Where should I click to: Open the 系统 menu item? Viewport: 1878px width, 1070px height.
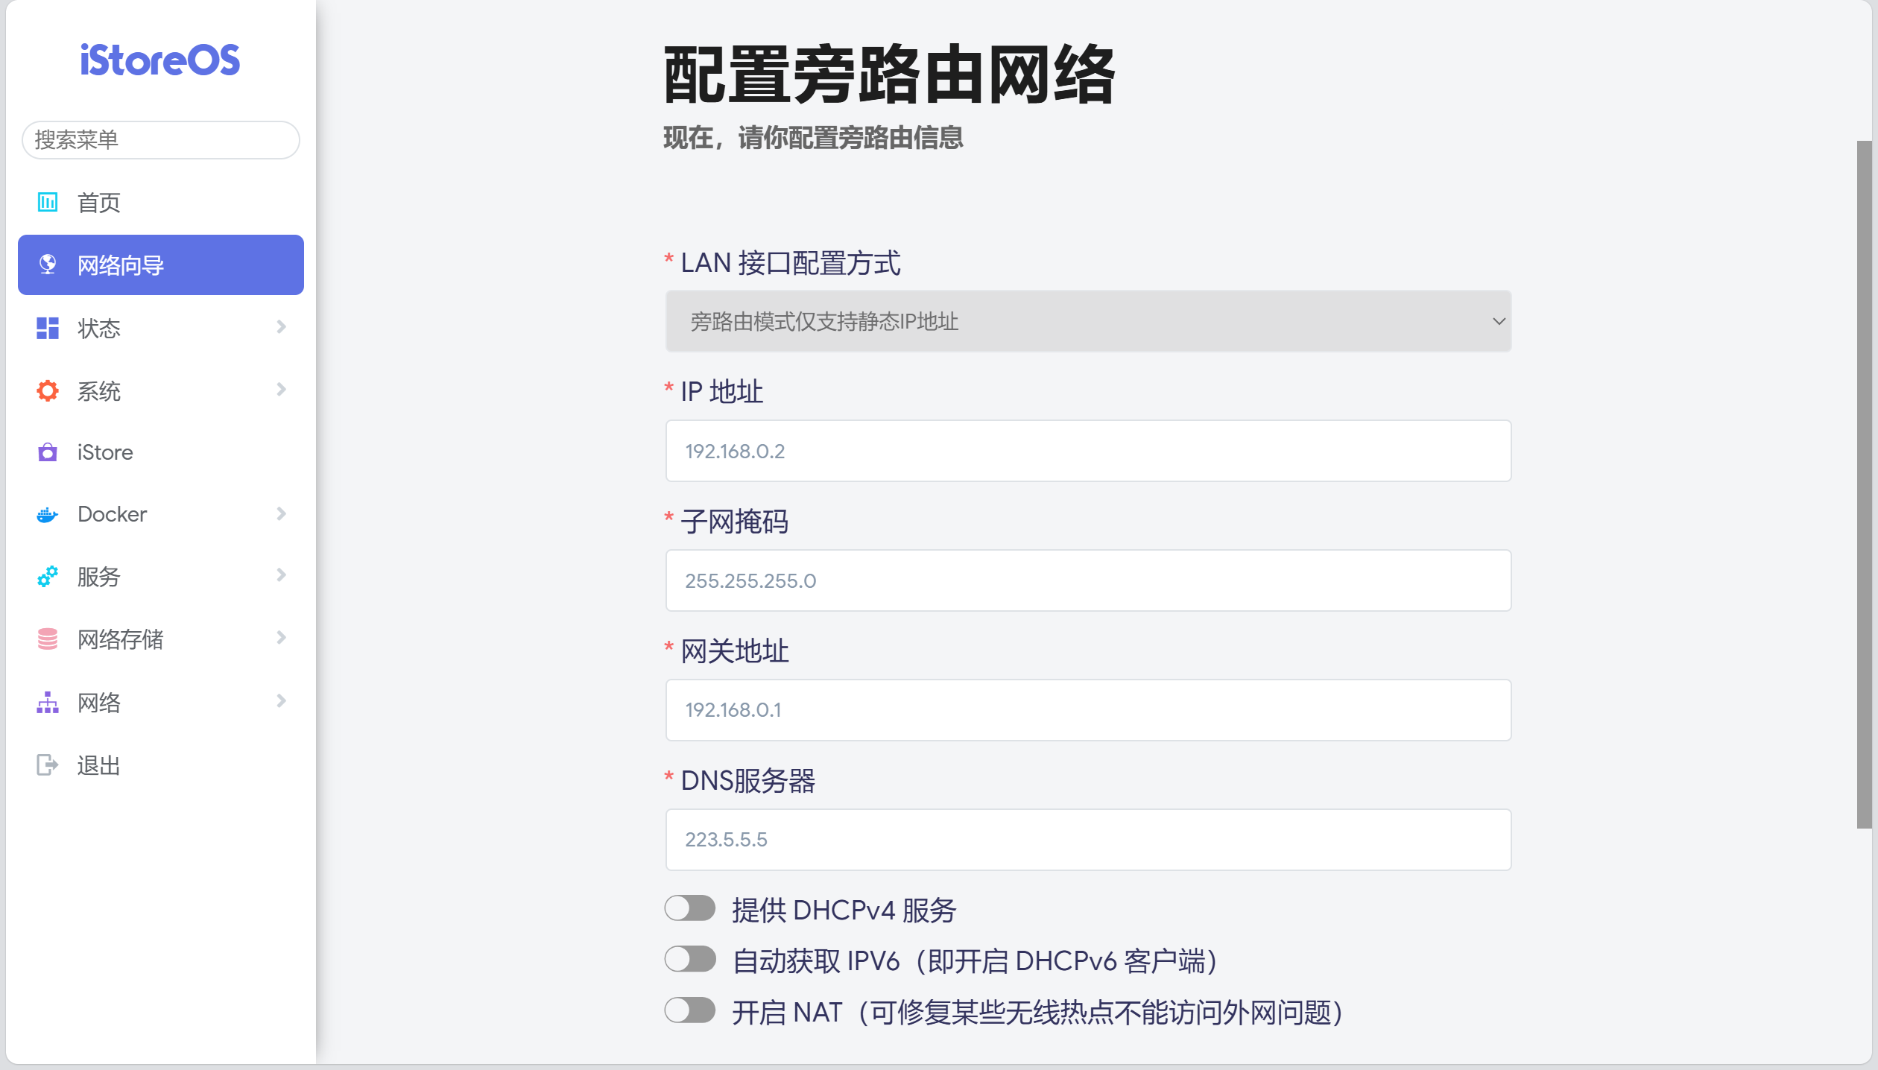(x=99, y=390)
